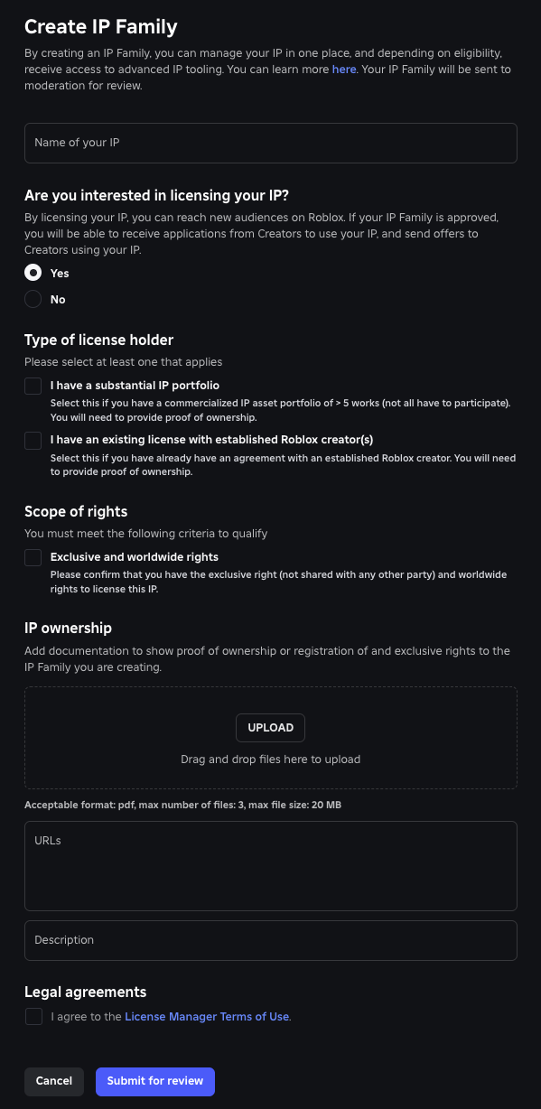Deselect the substantial IP portfolio checkbox
The image size is (541, 1109).
point(33,386)
